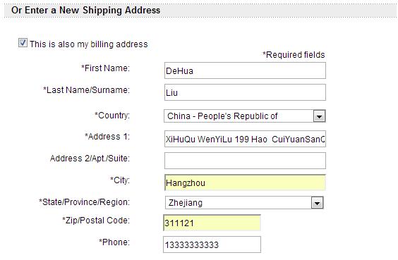Screen dimensions: 398x260
Task: Click the '*Country:' label text
Action: (112, 116)
